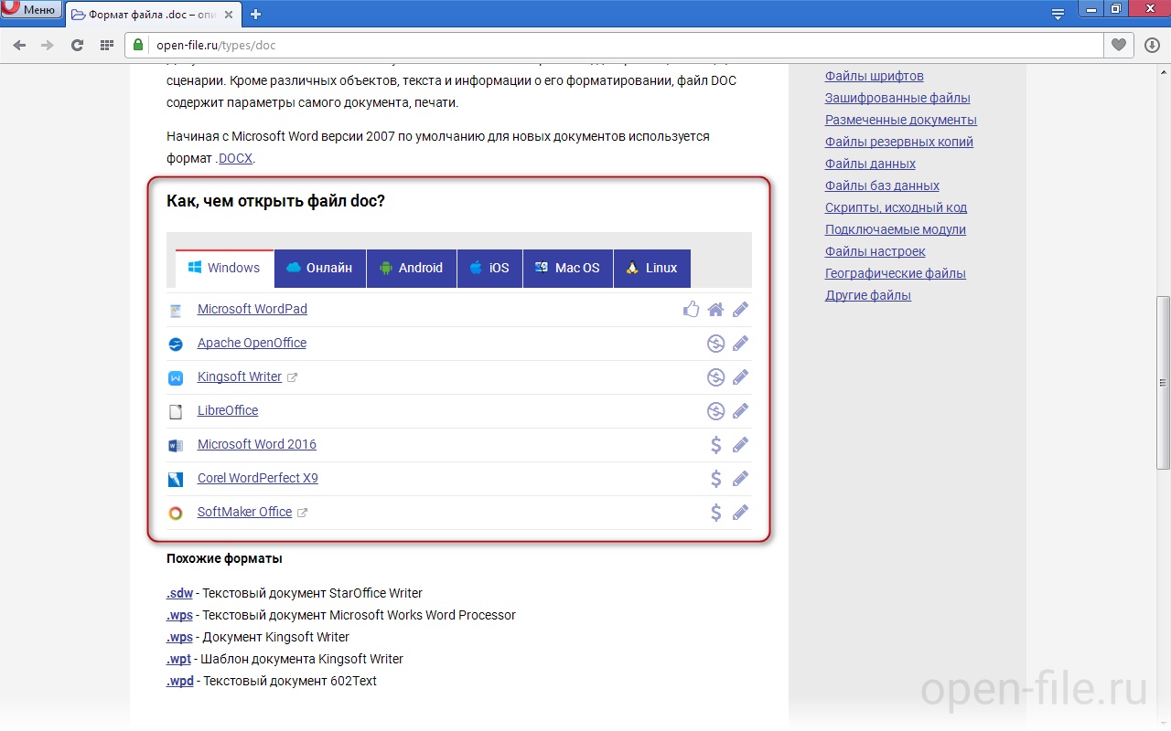Open .wps link for Kingsoft Writer document
The image size is (1171, 731).
click(180, 637)
